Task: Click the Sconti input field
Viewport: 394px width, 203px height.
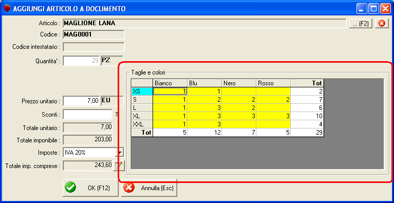Action: click(x=87, y=114)
